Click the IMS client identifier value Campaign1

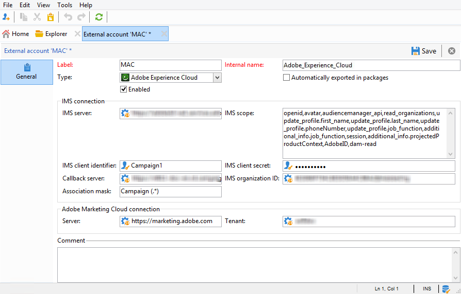click(x=146, y=166)
